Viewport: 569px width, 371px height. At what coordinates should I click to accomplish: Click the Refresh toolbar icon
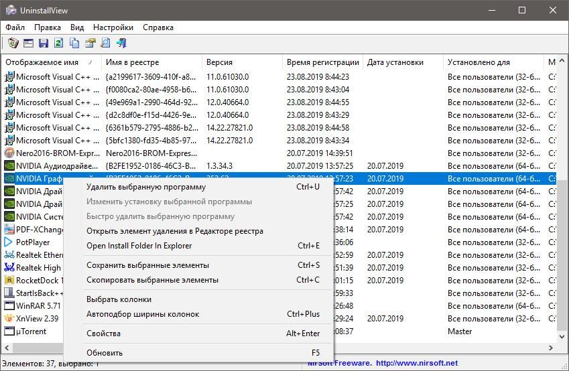point(59,43)
